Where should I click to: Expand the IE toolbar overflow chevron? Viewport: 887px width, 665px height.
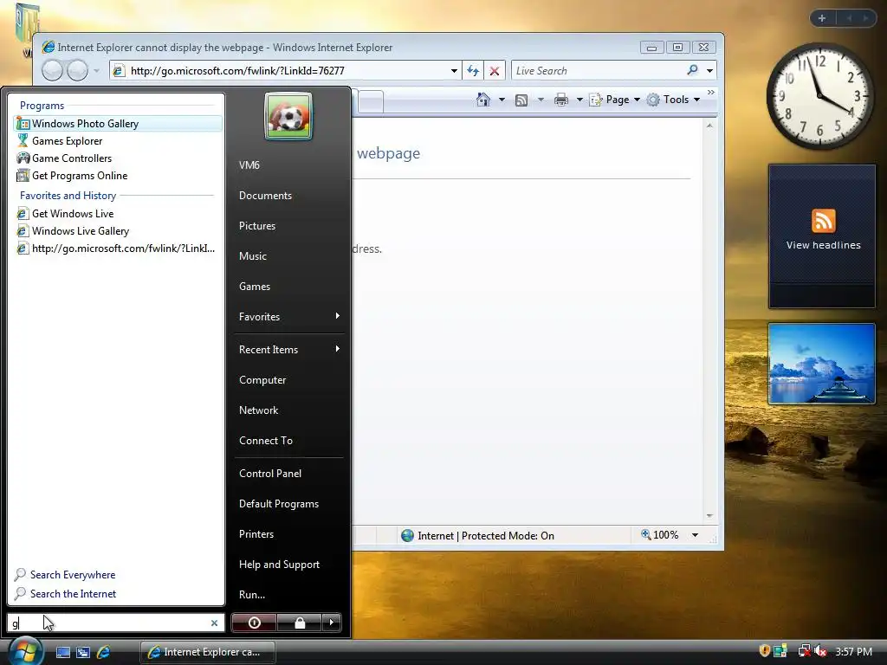pyautogui.click(x=711, y=92)
